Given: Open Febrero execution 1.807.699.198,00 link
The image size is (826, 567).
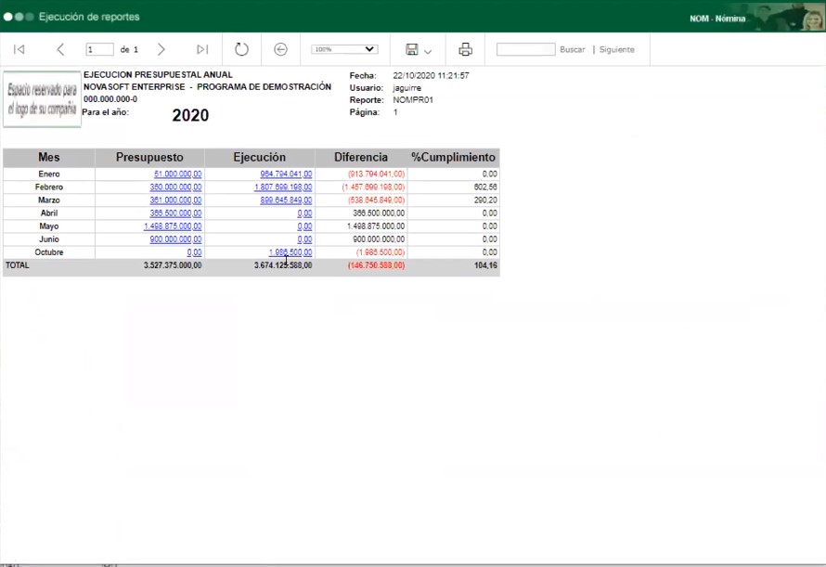Looking at the screenshot, I should [x=283, y=187].
